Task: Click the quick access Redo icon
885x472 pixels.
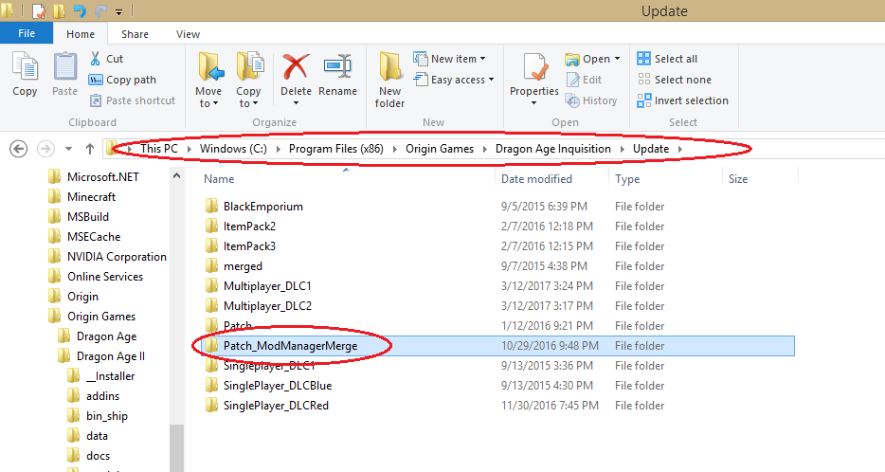Action: coord(100,10)
